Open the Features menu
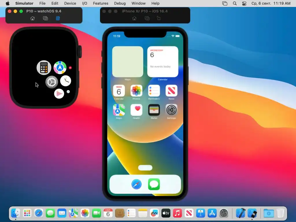This screenshot has height=222, width=296. [x=101, y=3]
